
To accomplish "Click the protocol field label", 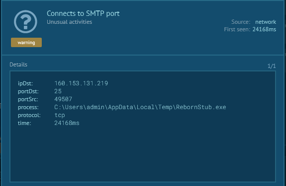I will (29, 115).
